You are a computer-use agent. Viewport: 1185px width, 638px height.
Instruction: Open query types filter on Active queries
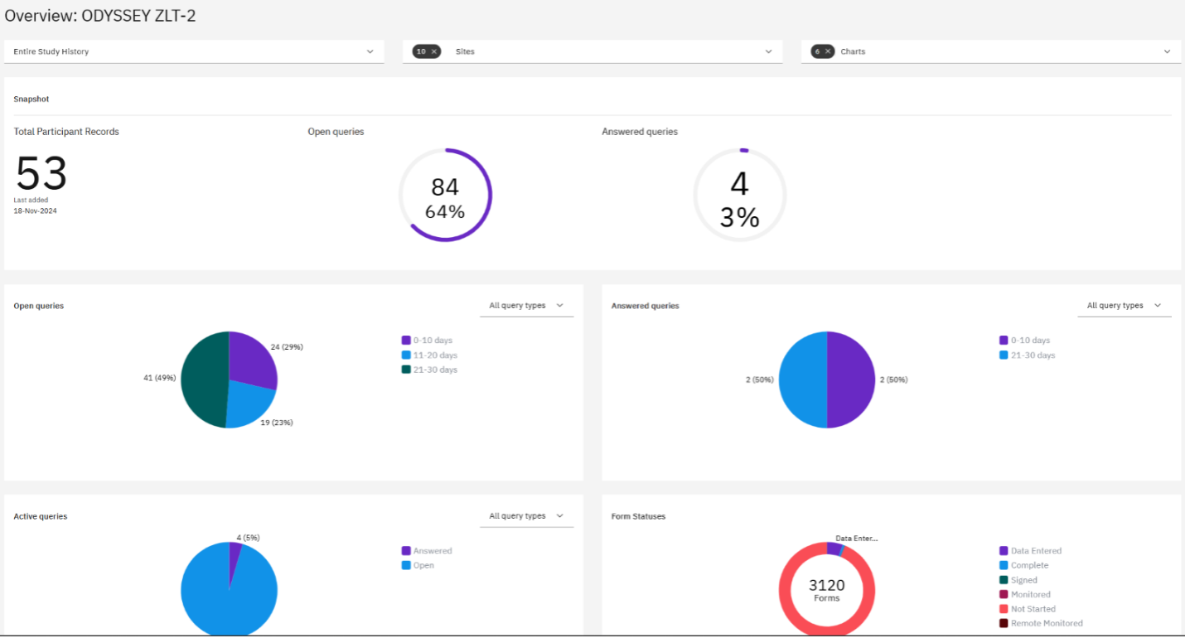point(526,516)
